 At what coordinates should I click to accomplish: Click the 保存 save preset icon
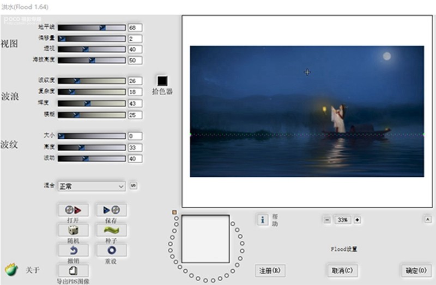[x=112, y=210]
